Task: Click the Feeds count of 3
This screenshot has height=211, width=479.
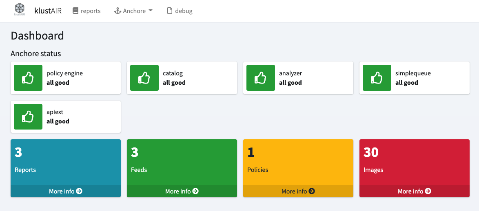Action: point(135,152)
